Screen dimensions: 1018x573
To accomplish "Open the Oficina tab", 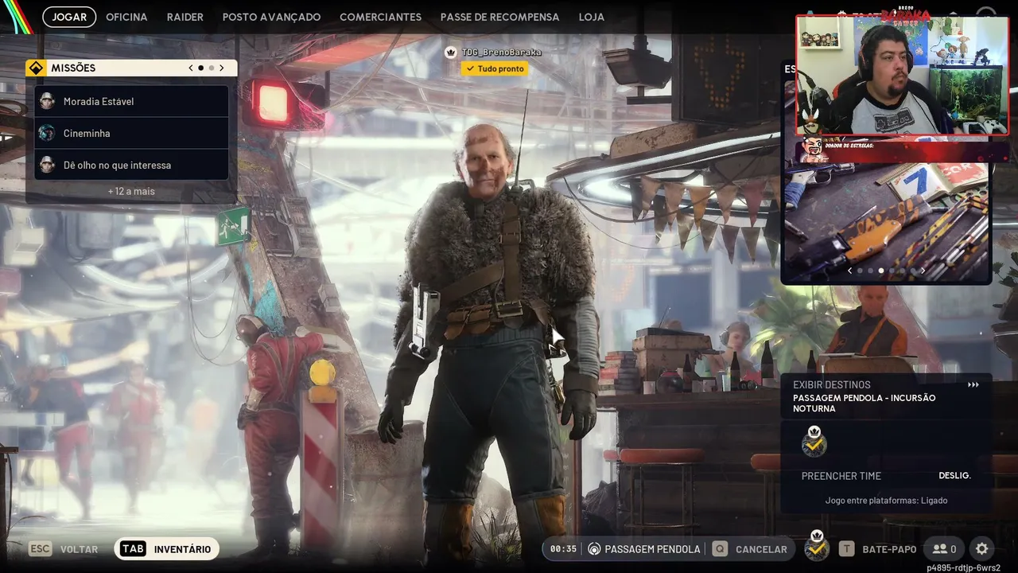I will click(x=126, y=17).
